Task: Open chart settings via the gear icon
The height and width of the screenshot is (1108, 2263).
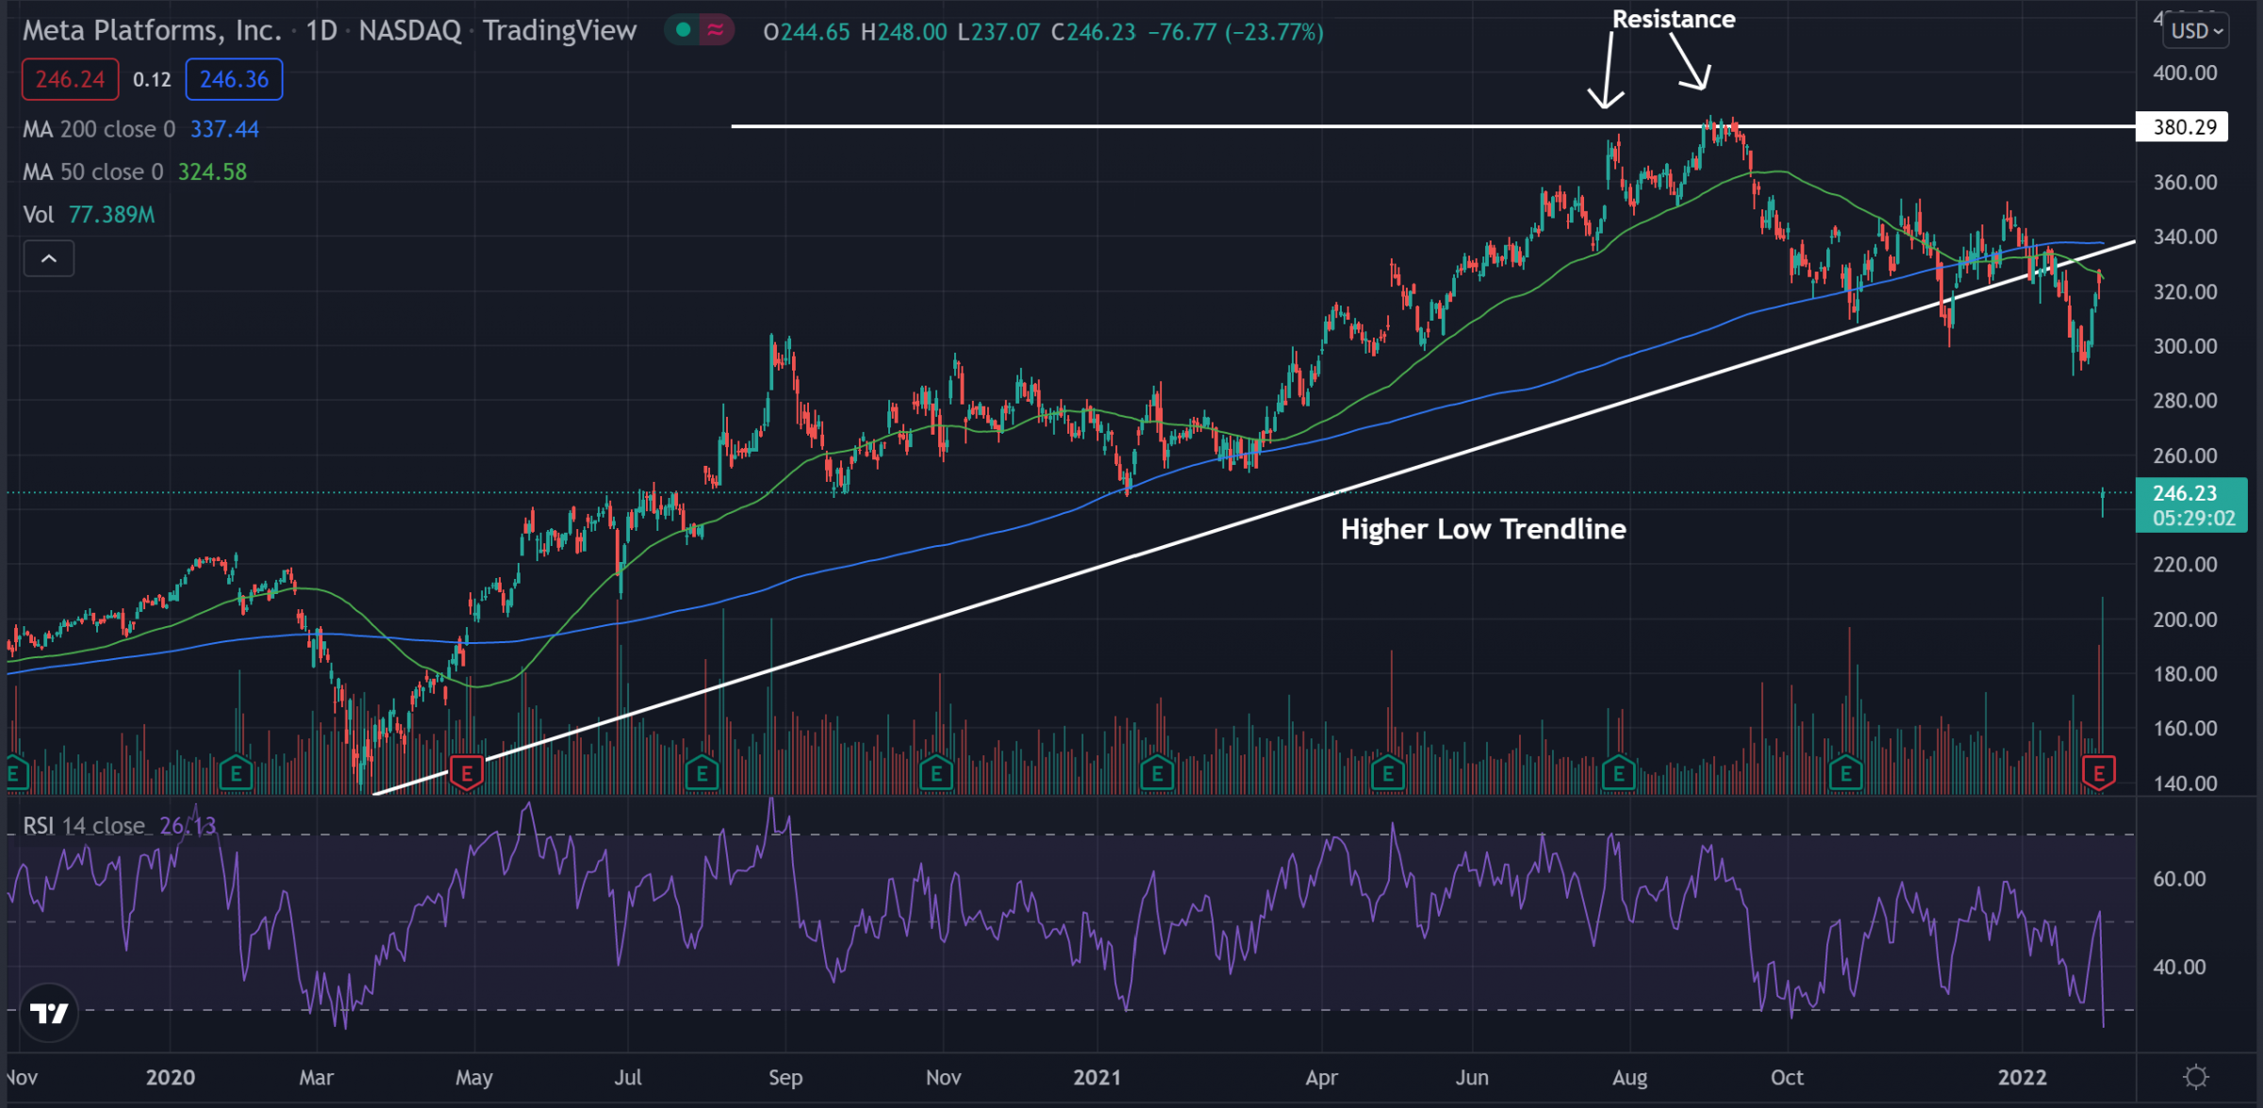Action: [2196, 1077]
